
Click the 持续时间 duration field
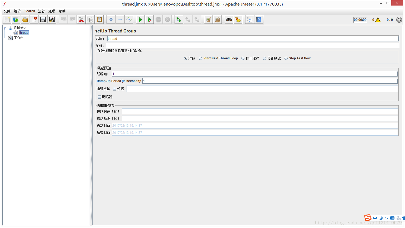tap(260, 111)
